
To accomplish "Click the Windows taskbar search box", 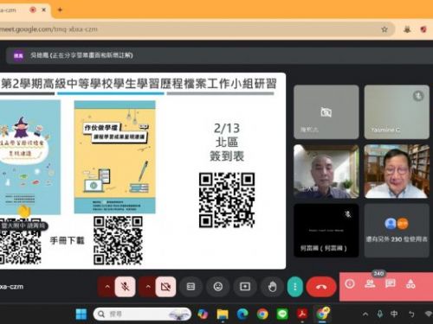I will point(142,314).
